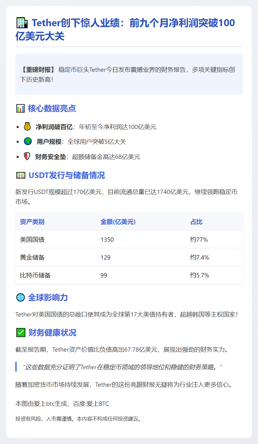Select the money bag icon before 净利润破百亿

click(x=27, y=126)
